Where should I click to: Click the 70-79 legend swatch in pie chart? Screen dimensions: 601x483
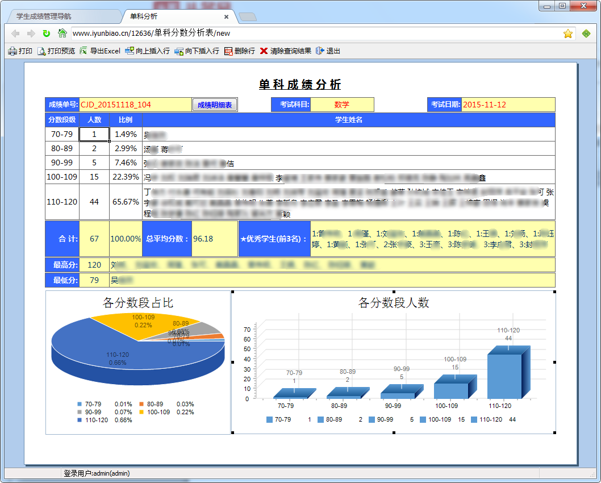80,404
